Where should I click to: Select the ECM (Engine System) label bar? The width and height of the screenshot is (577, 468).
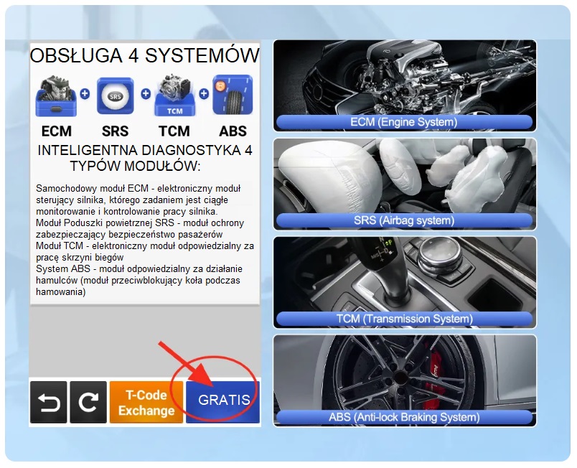[404, 122]
